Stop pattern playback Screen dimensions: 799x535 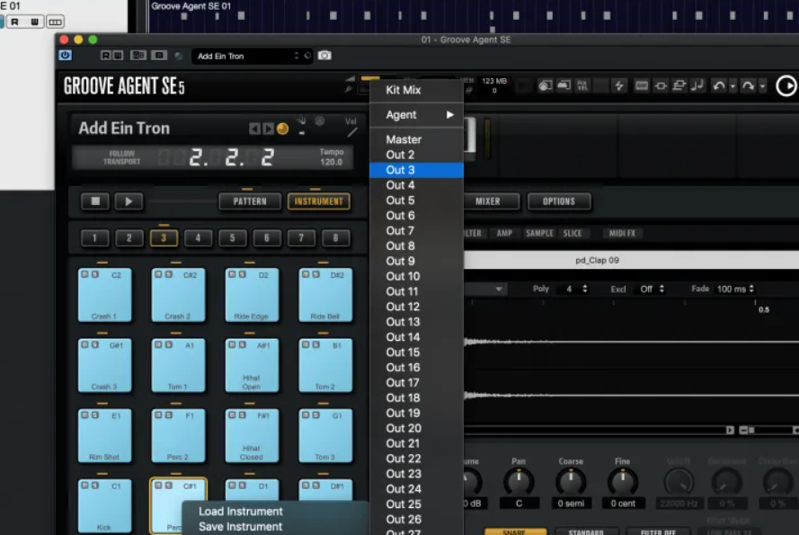(x=95, y=201)
